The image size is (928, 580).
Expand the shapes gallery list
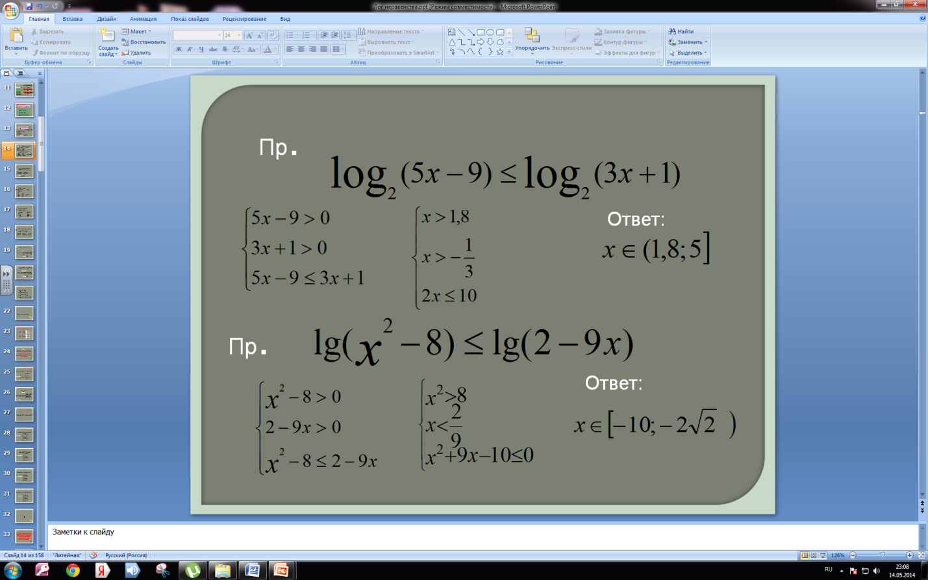(508, 52)
